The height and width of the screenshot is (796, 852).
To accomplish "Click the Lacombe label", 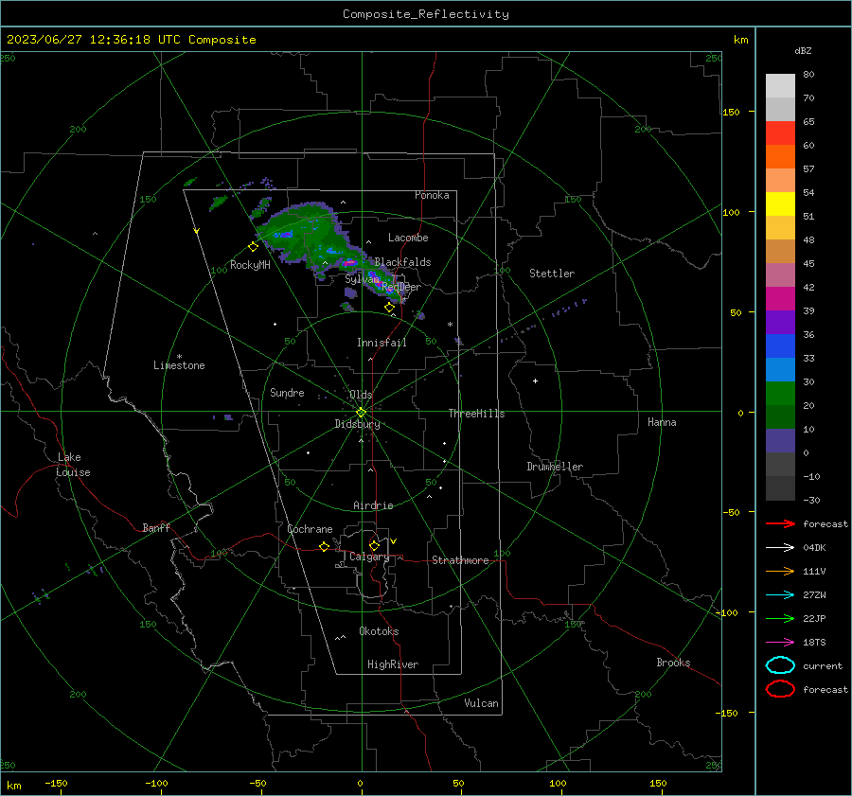I will pos(408,238).
